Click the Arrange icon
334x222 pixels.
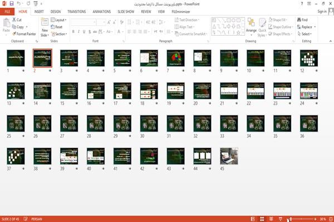tap(251, 22)
